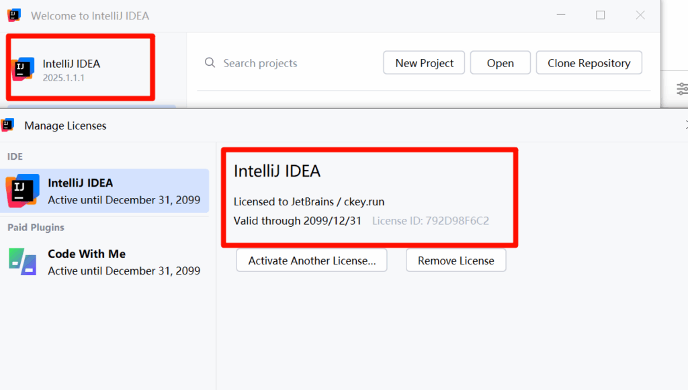
Task: Select IntelliJ IDEA entry under IDE section
Action: 107,191
